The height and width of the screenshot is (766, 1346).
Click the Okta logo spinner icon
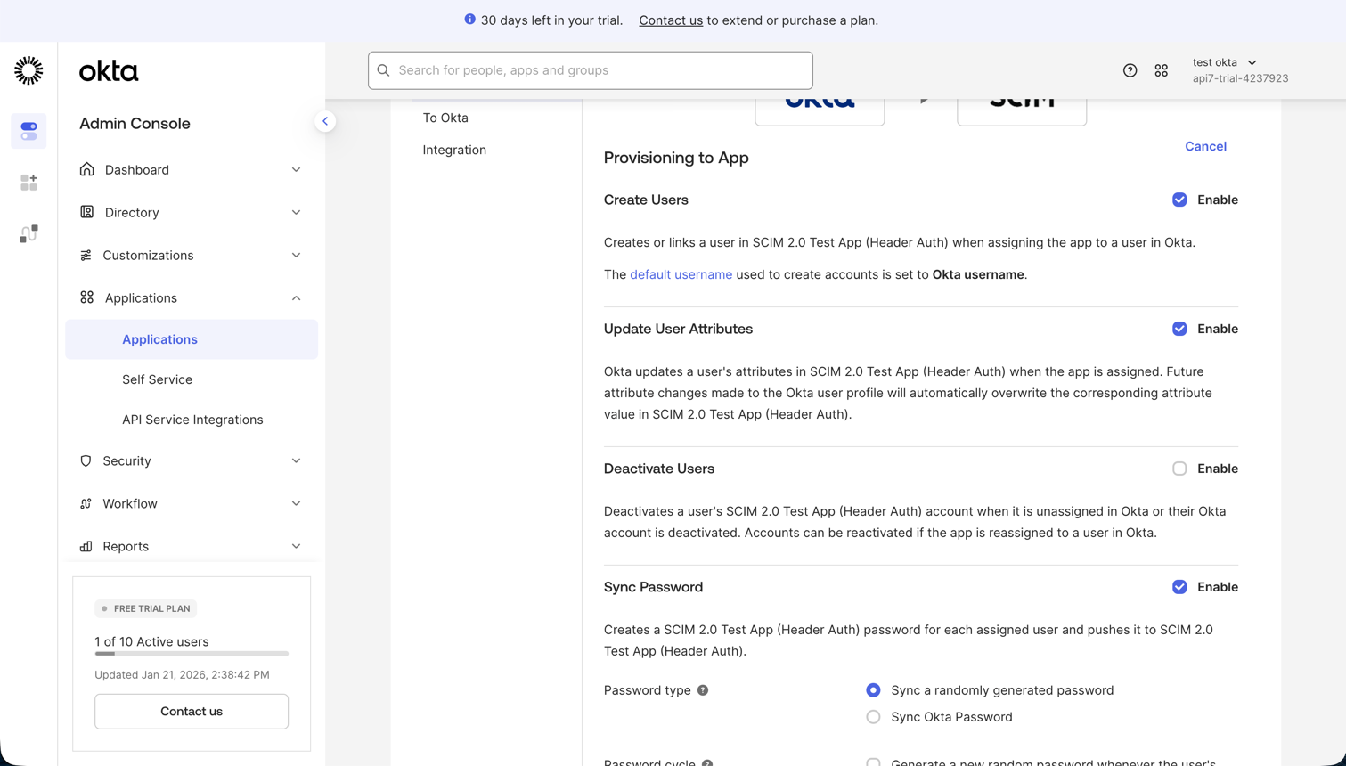pos(28,70)
